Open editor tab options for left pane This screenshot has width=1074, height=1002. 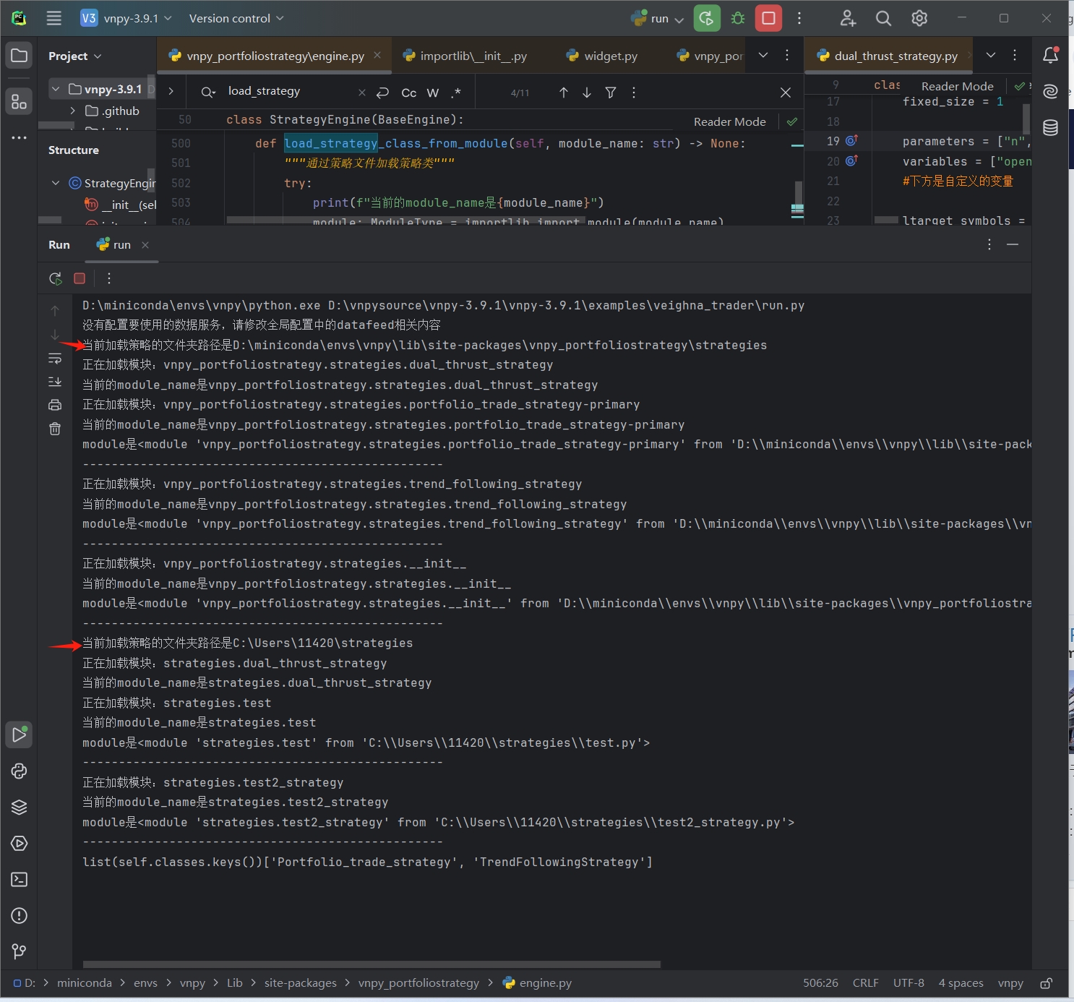tap(787, 55)
